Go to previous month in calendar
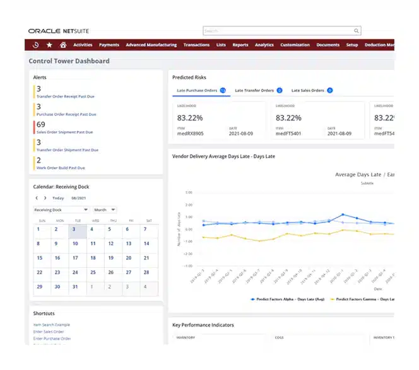 pyautogui.click(x=37, y=198)
